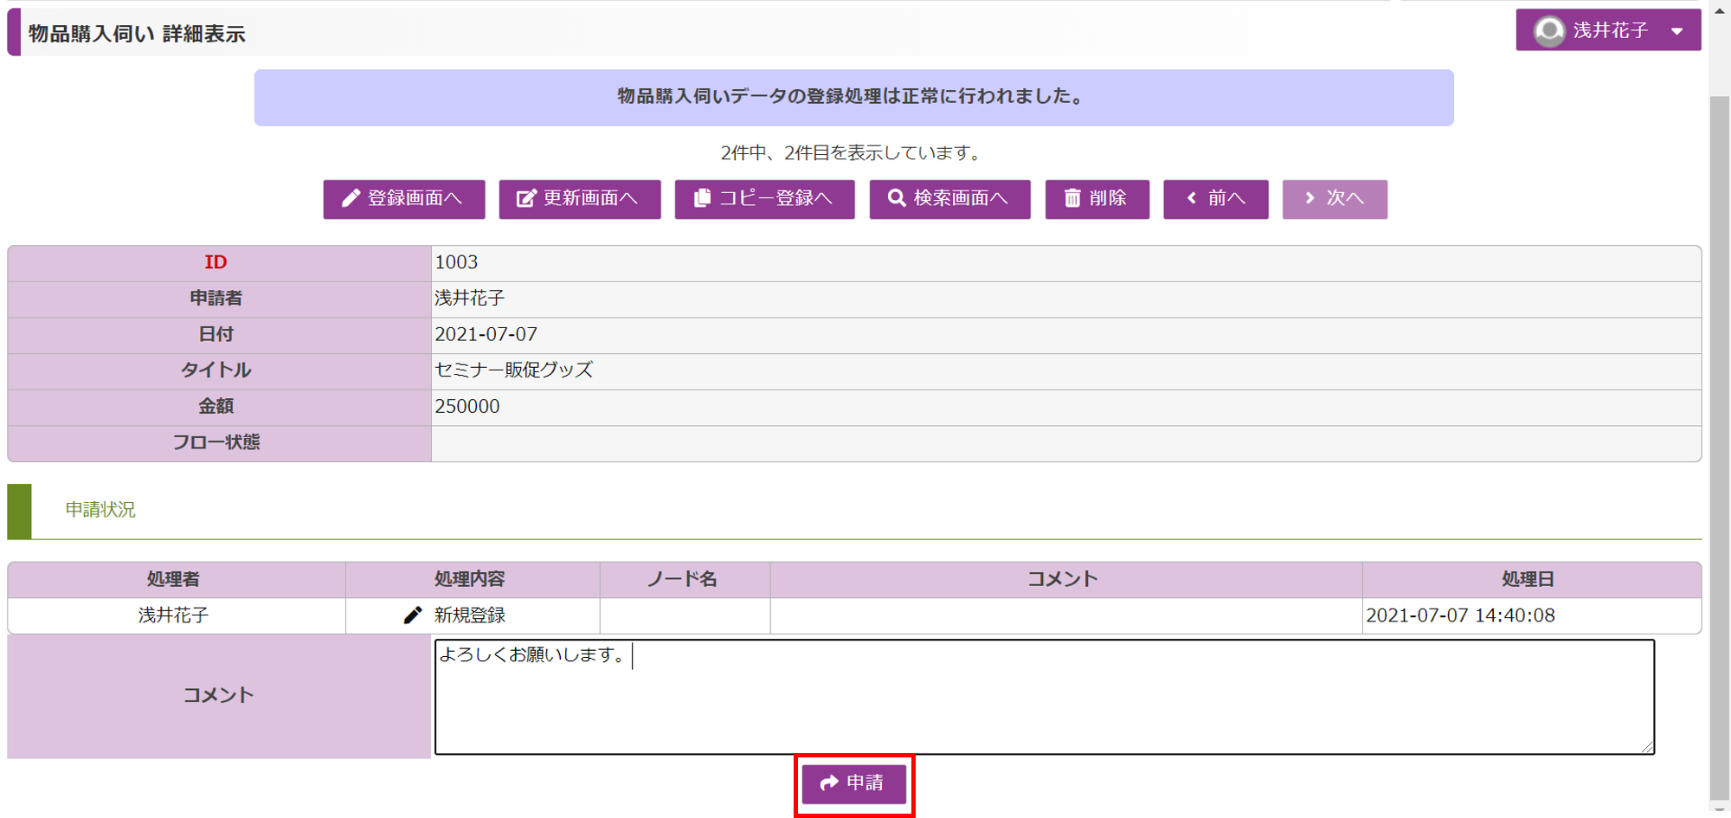
Task: Click the フロー状態 row label
Action: 216,442
